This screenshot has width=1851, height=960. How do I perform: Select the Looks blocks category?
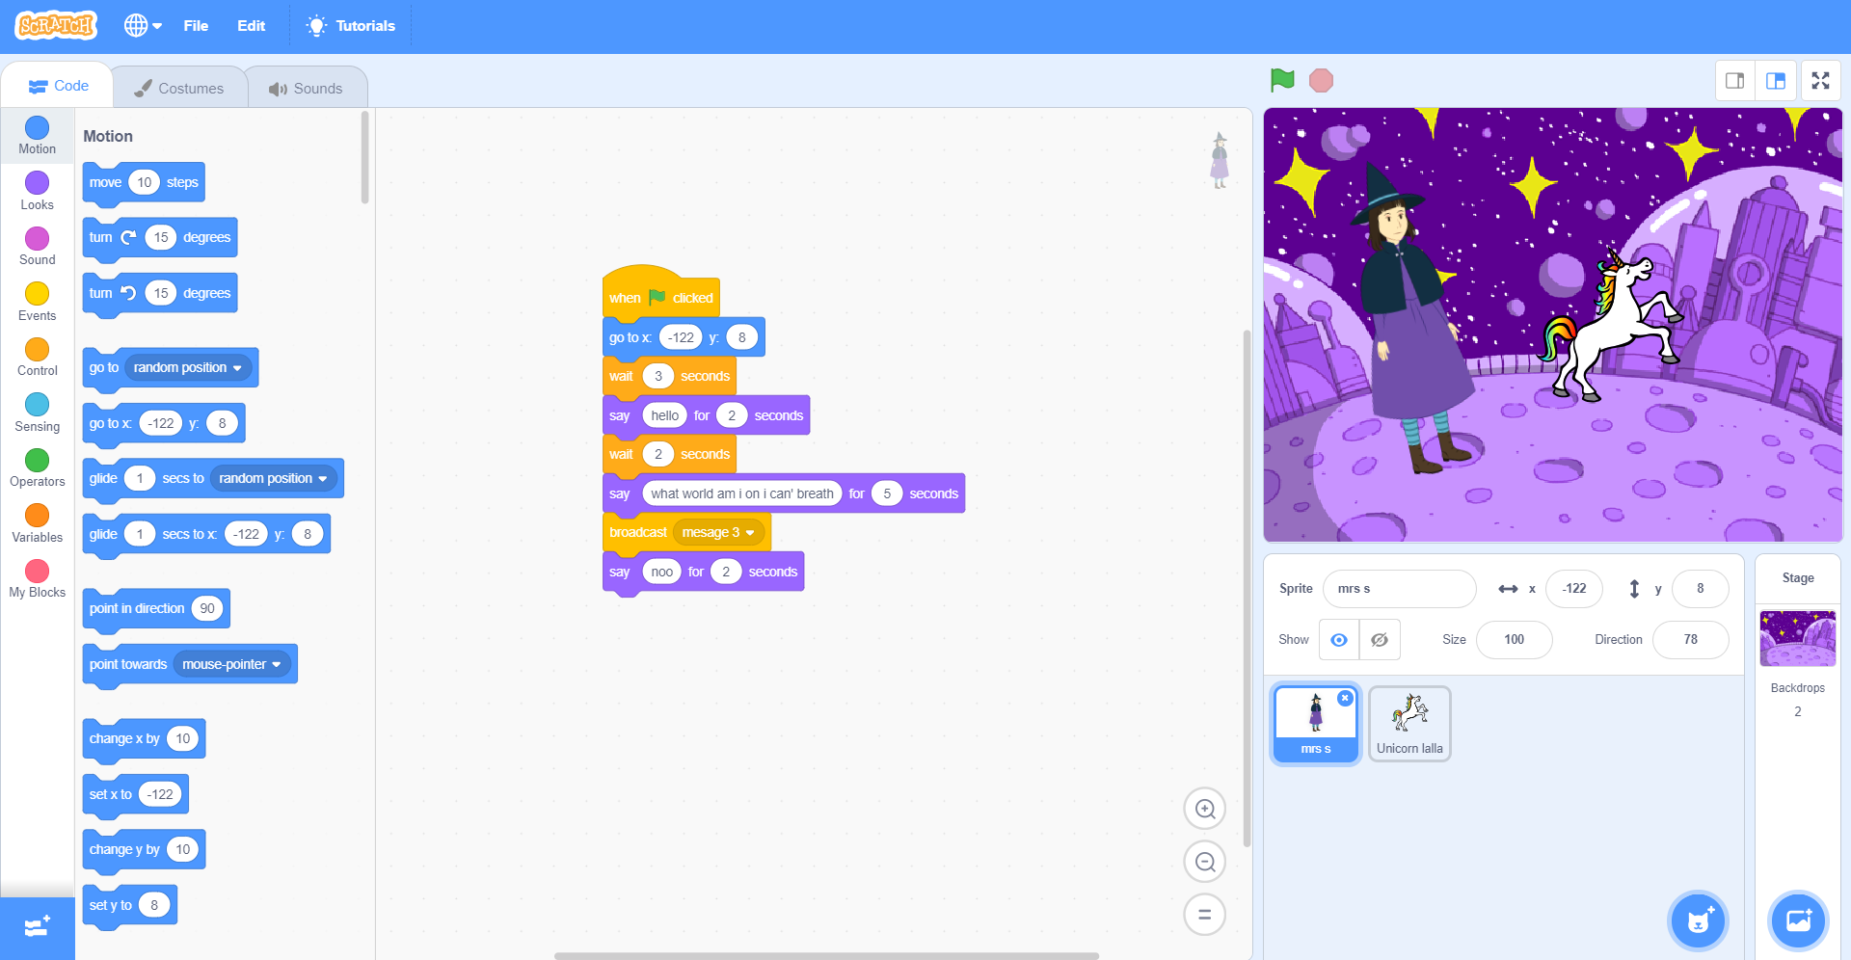point(37,191)
